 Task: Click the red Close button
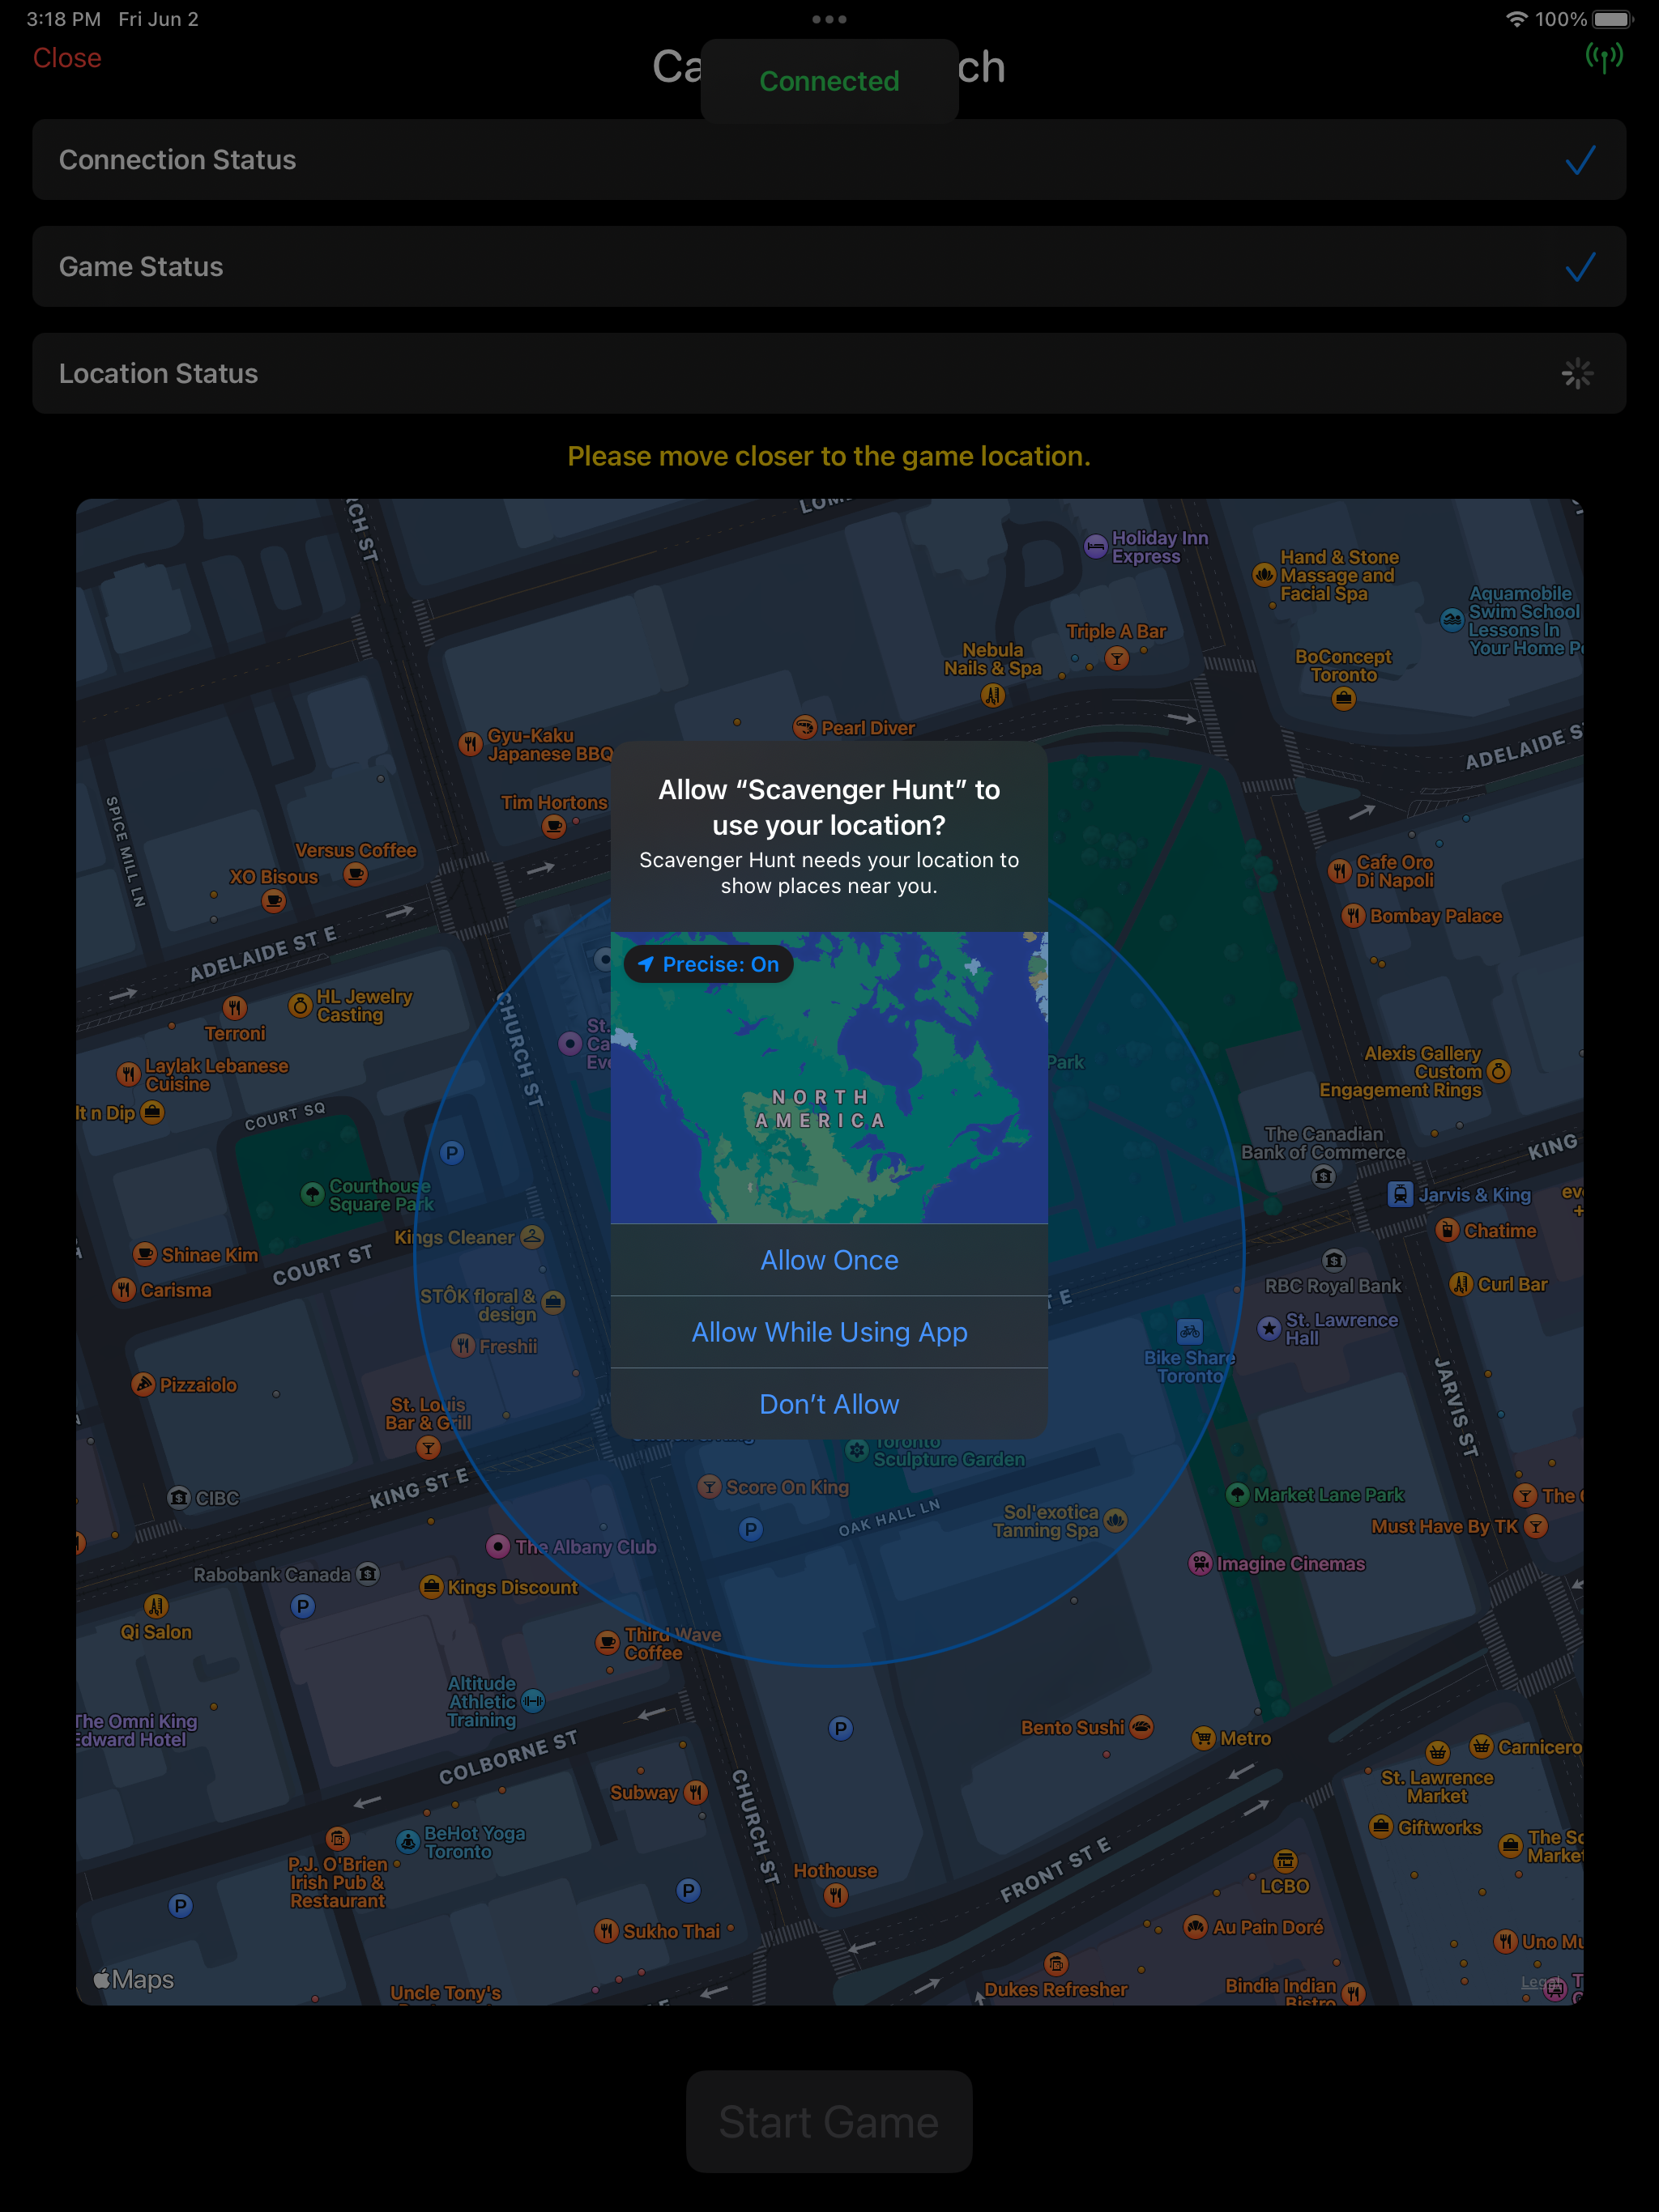tap(67, 58)
